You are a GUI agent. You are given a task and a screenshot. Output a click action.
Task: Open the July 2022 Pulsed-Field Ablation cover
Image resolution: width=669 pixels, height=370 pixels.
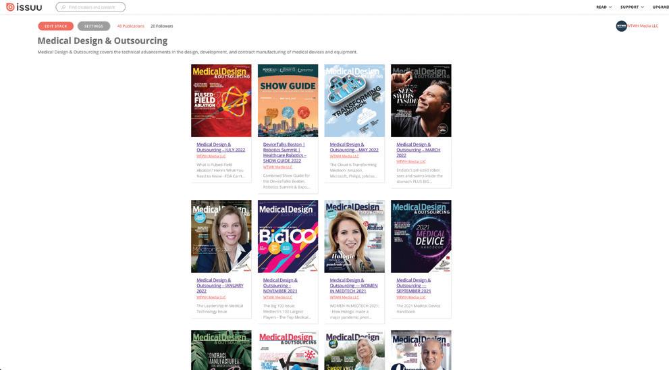221,101
